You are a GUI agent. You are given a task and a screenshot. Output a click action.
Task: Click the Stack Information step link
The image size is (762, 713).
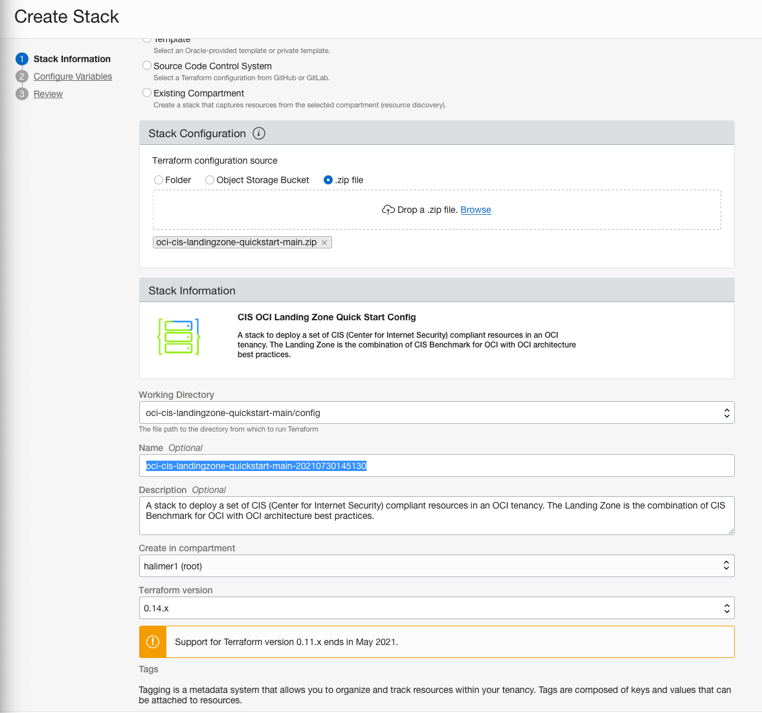(71, 59)
